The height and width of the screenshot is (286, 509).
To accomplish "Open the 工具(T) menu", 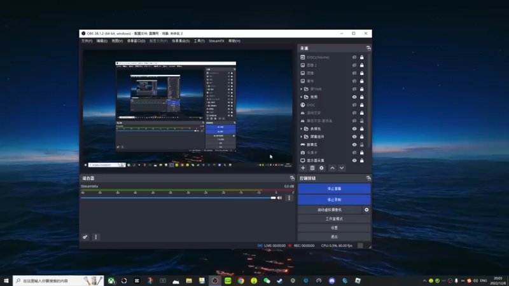I will pyautogui.click(x=199, y=41).
